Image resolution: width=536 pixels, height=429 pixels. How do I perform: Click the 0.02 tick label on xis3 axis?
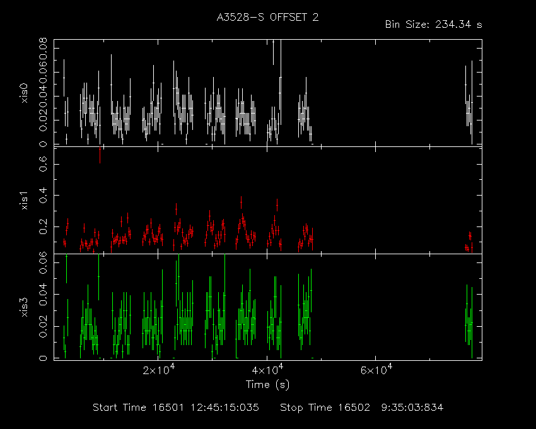pos(44,326)
